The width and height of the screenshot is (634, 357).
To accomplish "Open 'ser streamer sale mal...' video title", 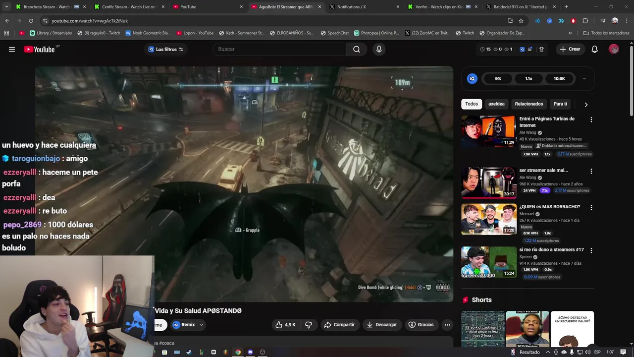I will coord(543,170).
